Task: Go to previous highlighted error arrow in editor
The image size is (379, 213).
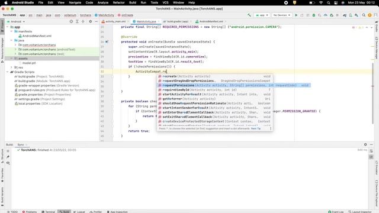Action: coord(367,28)
